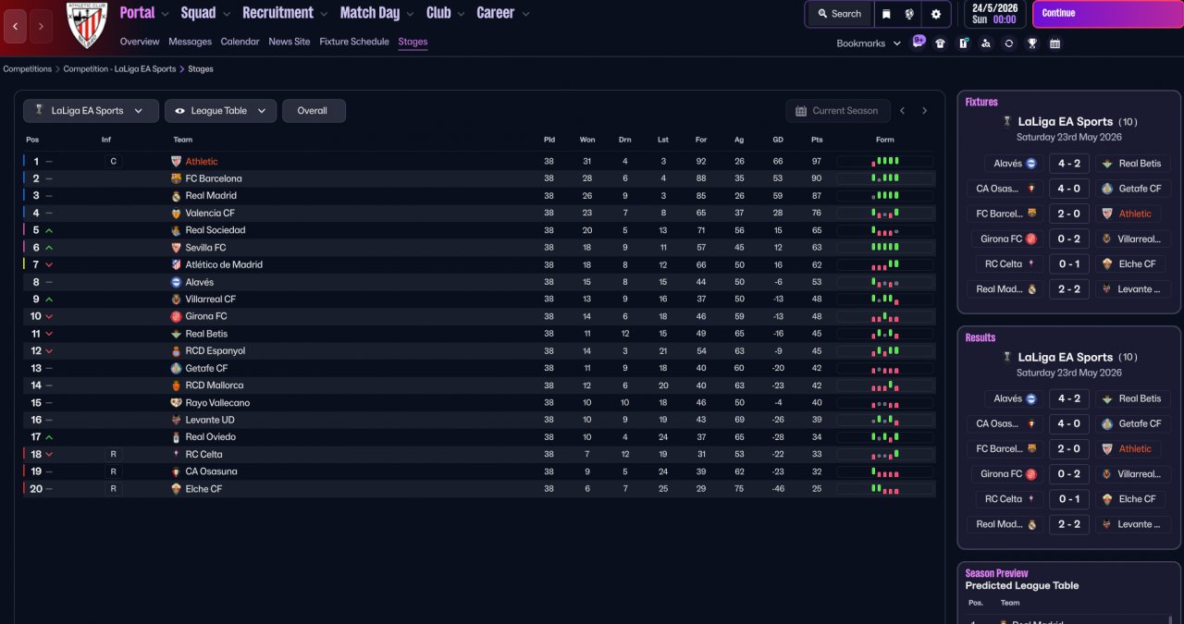Viewport: 1184px width, 624px height.
Task: Click the Alavés badge in Fixtures panel
Action: pos(1031,164)
